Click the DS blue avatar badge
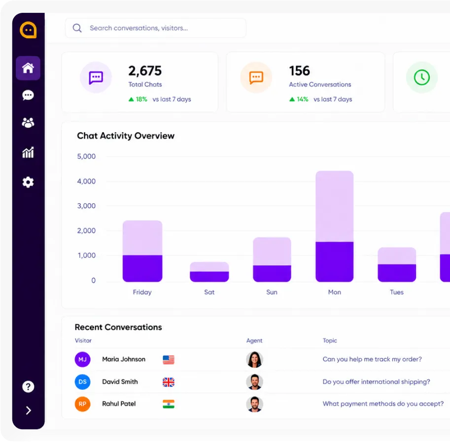This screenshot has height=442, width=450. pyautogui.click(x=83, y=382)
